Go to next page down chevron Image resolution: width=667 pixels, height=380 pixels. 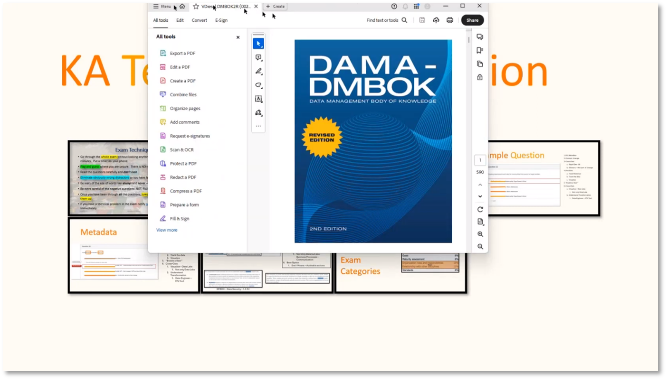point(480,196)
